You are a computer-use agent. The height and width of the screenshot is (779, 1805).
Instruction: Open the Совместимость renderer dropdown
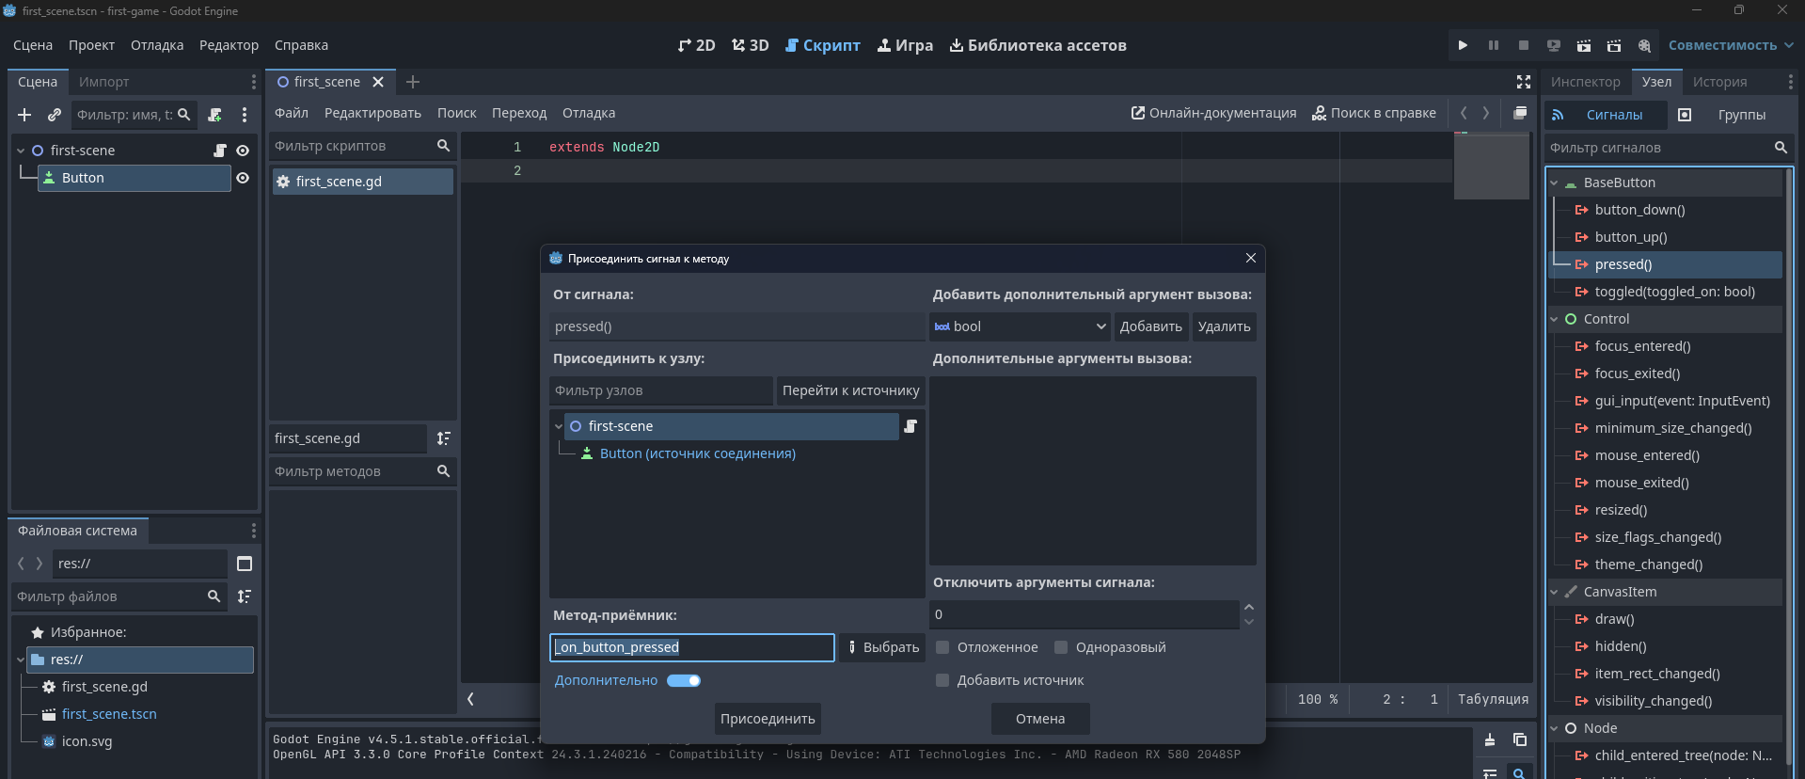1731,45
